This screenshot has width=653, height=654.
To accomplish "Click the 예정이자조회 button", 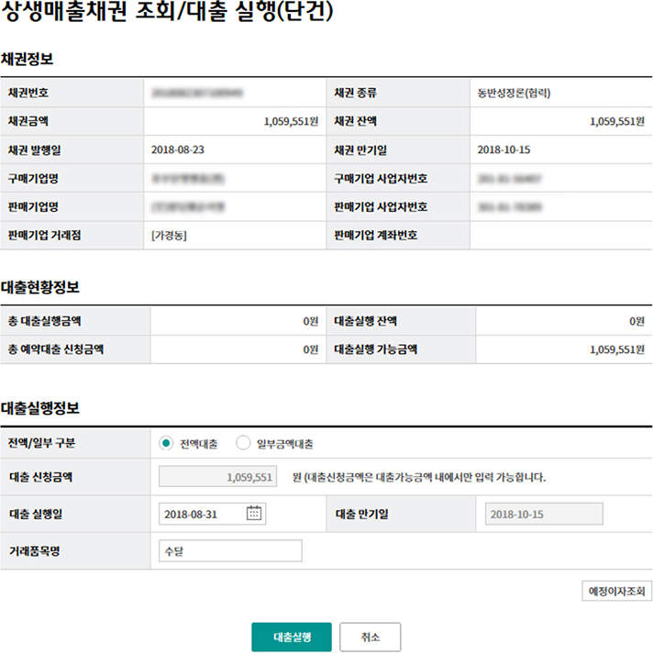I will pyautogui.click(x=617, y=592).
